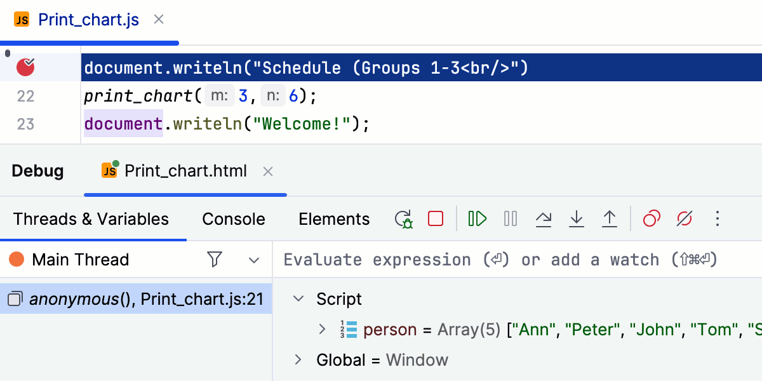The height and width of the screenshot is (381, 762).
Task: Switch to the Console tab
Action: pyautogui.click(x=233, y=218)
